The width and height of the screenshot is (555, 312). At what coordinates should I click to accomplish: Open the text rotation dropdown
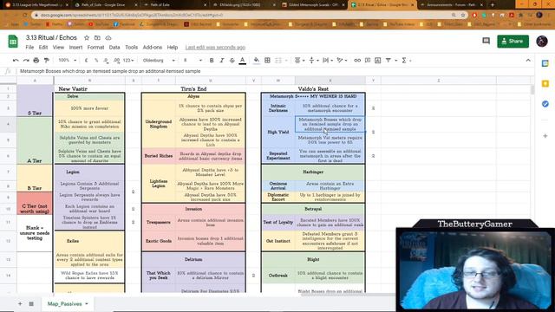[x=342, y=61]
